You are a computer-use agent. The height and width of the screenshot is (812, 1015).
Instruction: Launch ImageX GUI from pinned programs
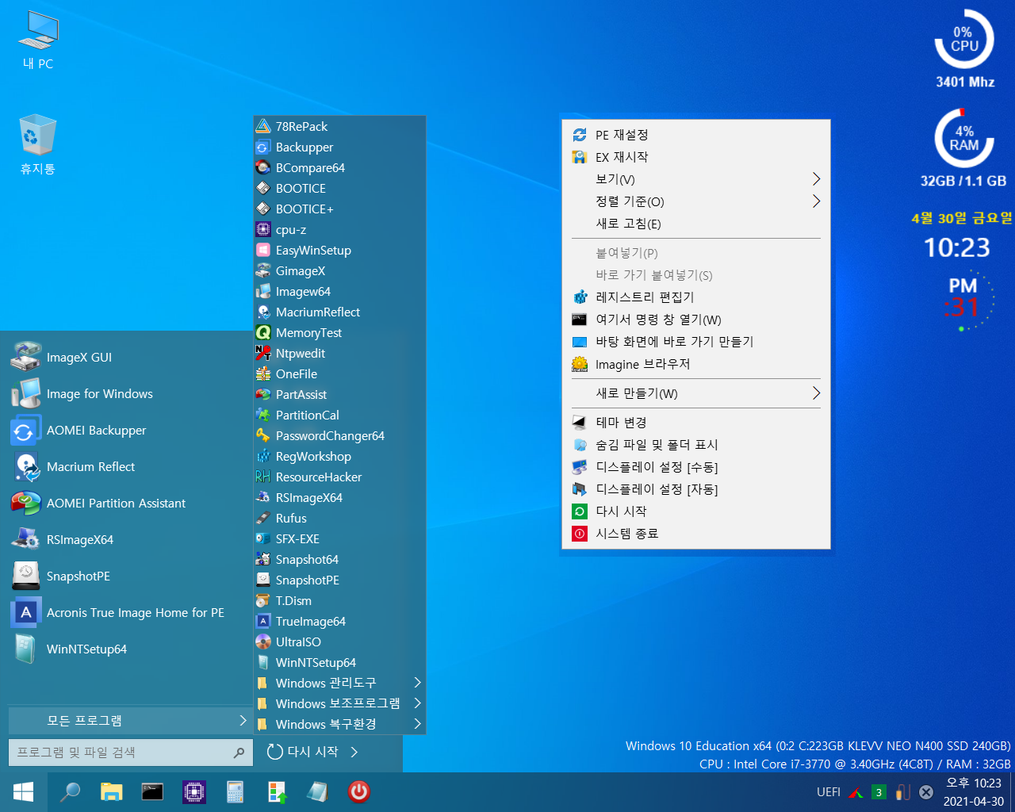click(x=130, y=358)
